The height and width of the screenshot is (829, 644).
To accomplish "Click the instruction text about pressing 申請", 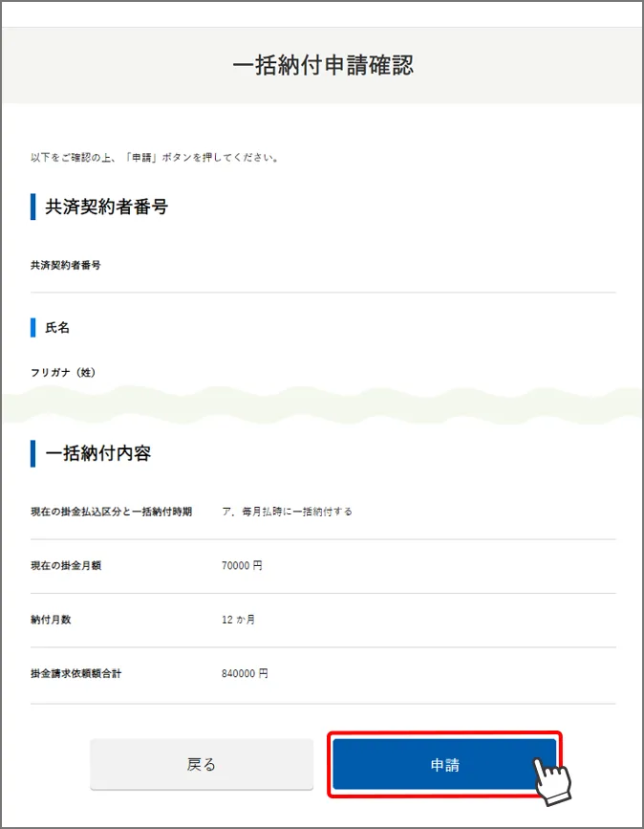I will coord(155,157).
